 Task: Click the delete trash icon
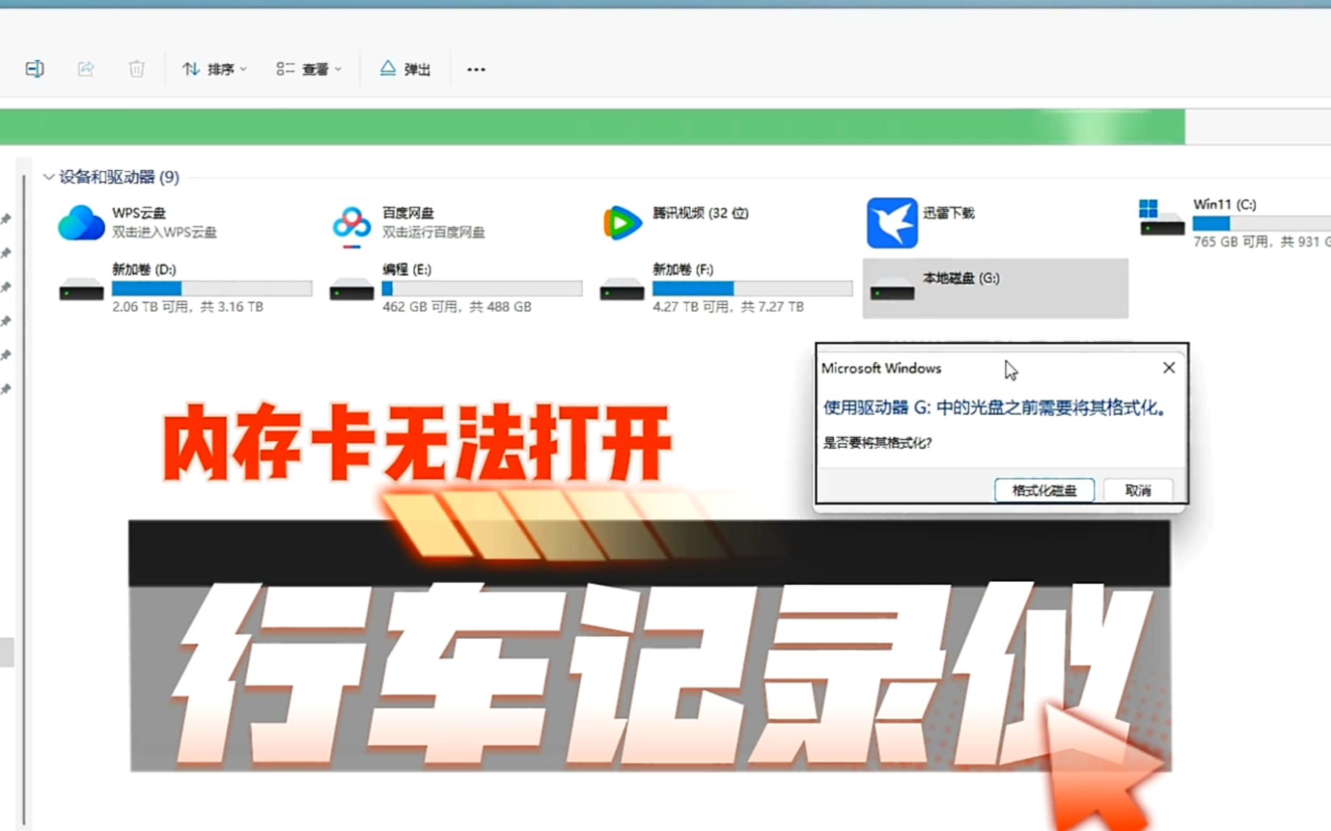pyautogui.click(x=137, y=69)
